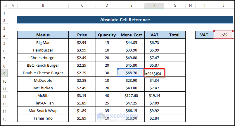Image resolution: width=235 pixels, height=126 pixels.
Task: Click the column J header
Action: point(224,6)
